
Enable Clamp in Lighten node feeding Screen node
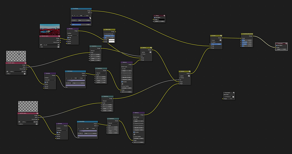(x=180, y=78)
